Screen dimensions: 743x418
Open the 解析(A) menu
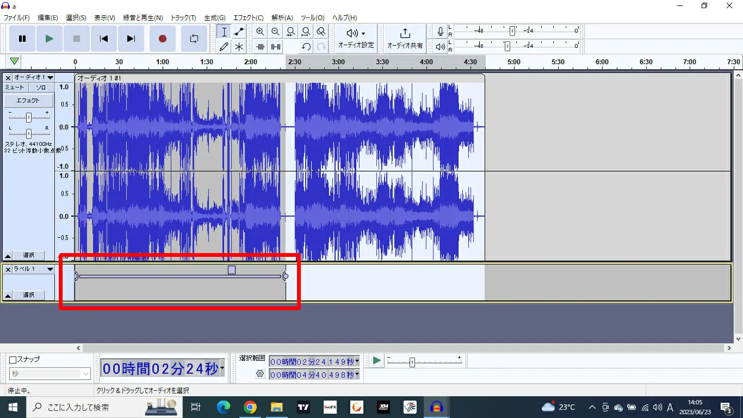pos(282,18)
